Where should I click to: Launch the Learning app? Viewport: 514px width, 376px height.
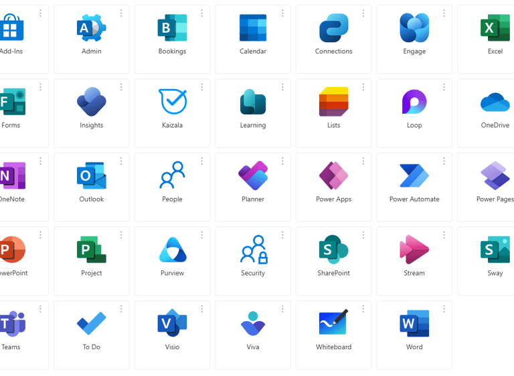pyautogui.click(x=253, y=102)
